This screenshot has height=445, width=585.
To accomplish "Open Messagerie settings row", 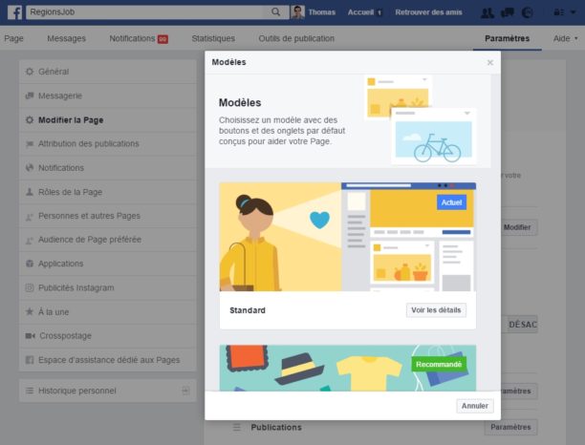I will 107,95.
